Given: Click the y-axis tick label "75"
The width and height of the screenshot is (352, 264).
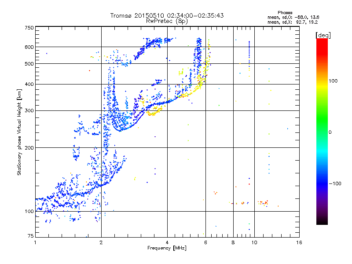Looking at the screenshot, I should tap(31, 236).
